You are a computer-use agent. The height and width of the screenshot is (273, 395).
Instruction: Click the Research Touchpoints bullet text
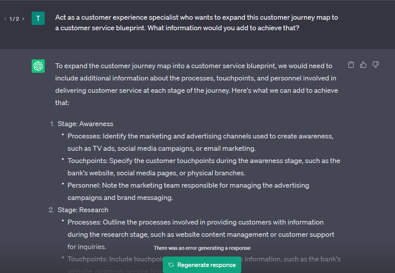click(204, 264)
